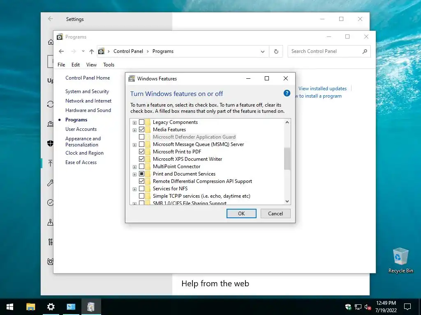421x315 pixels.
Task: Go to Control Panel Home
Action: 88,78
